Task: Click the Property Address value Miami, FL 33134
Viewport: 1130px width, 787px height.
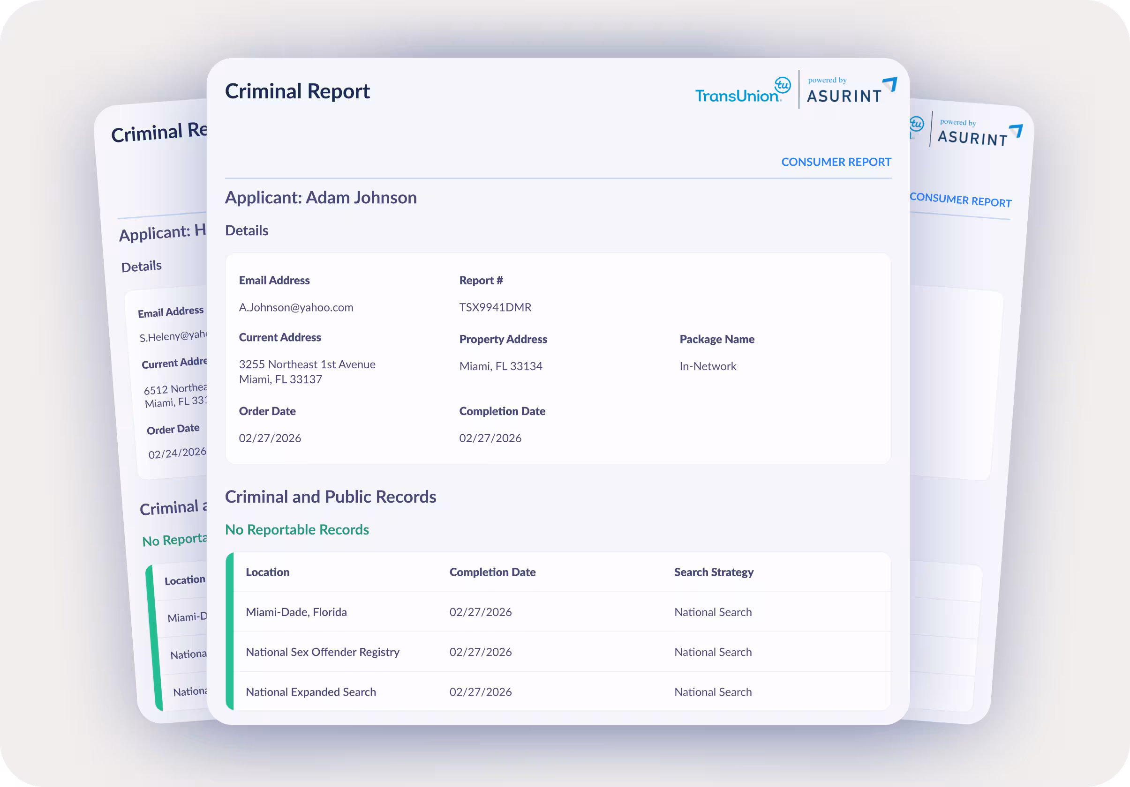Action: coord(500,366)
